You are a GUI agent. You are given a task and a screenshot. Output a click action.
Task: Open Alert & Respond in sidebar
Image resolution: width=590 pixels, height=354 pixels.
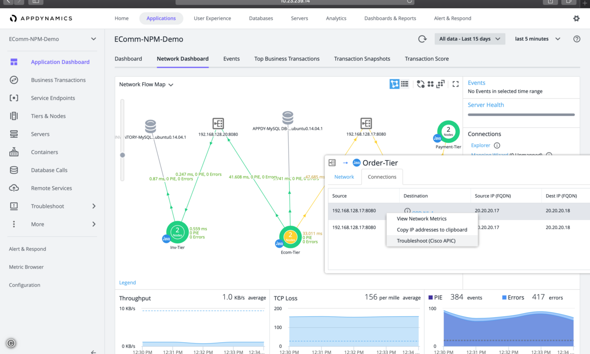[28, 249]
